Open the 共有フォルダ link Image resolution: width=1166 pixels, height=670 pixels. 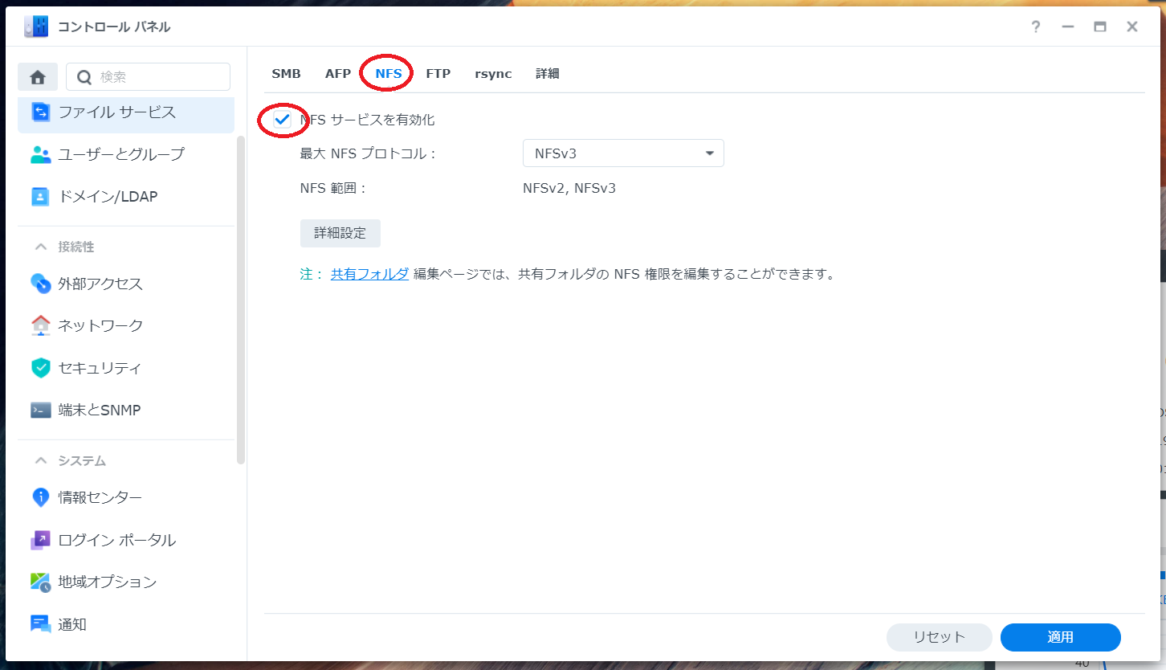pos(369,274)
